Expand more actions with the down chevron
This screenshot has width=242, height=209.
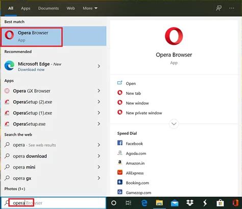coord(174,124)
